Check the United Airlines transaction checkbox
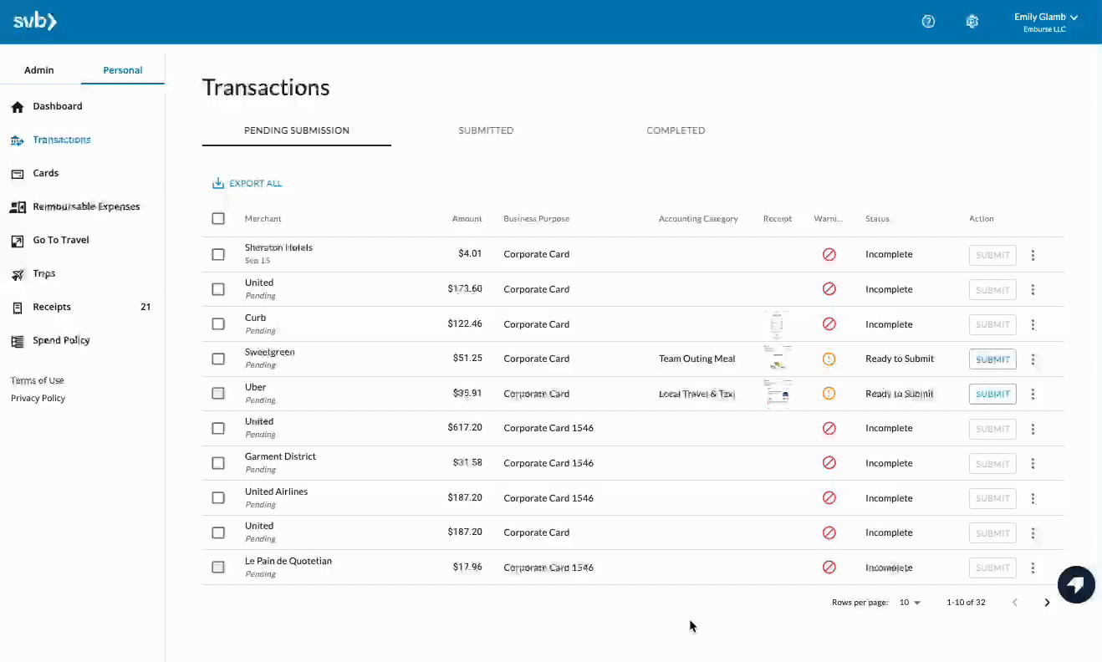 point(218,497)
